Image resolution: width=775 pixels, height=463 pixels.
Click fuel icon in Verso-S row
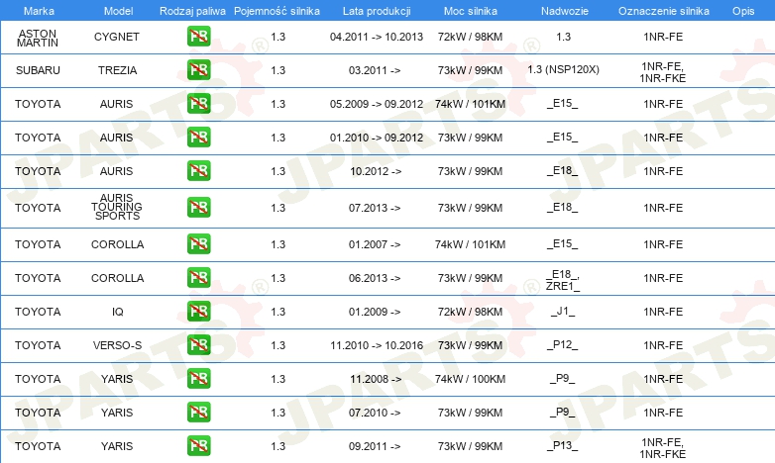(x=198, y=344)
